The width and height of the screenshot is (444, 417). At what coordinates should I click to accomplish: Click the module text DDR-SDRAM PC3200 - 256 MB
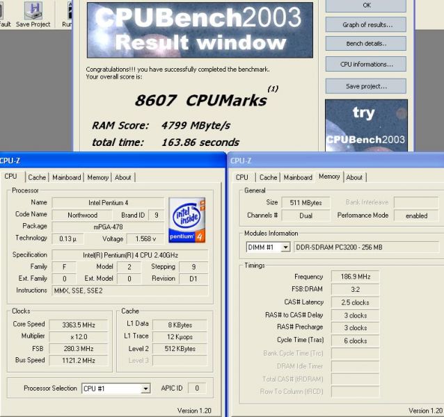coord(366,247)
